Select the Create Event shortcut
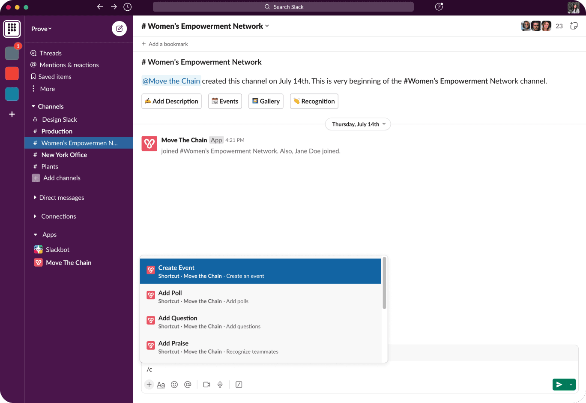 point(260,271)
